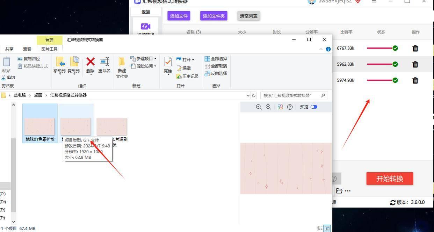Click the version refresh icon

393,202
